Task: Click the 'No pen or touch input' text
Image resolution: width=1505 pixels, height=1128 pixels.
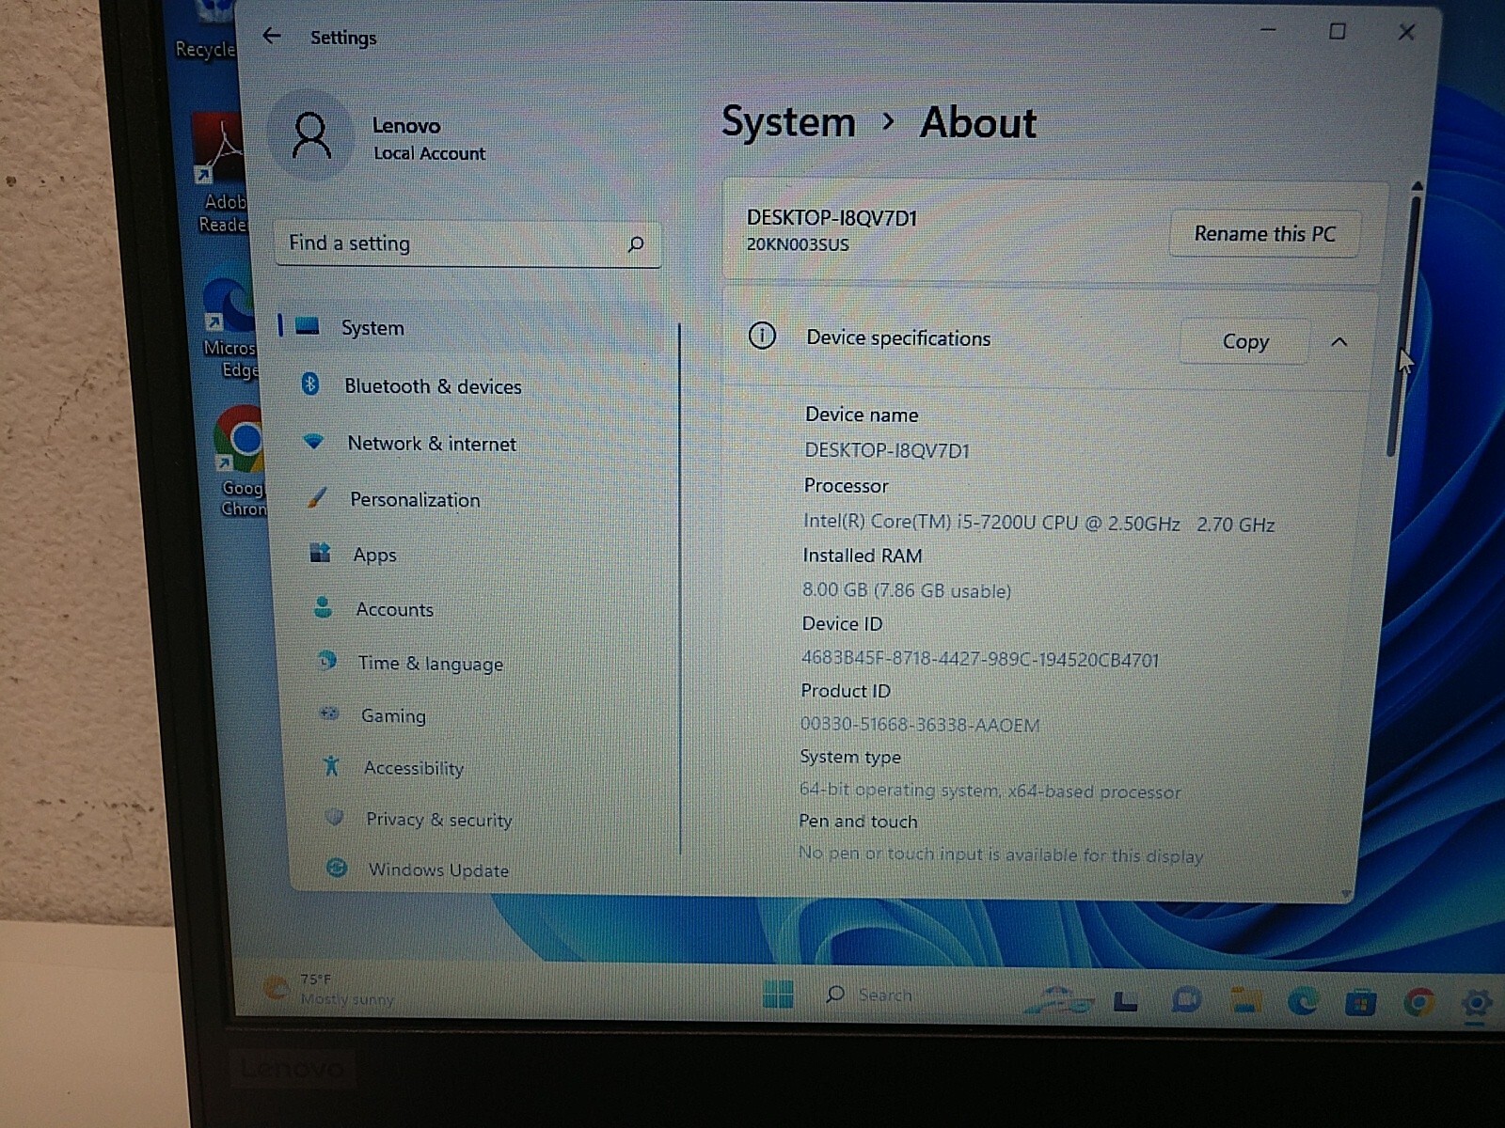Action: pos(1000,854)
